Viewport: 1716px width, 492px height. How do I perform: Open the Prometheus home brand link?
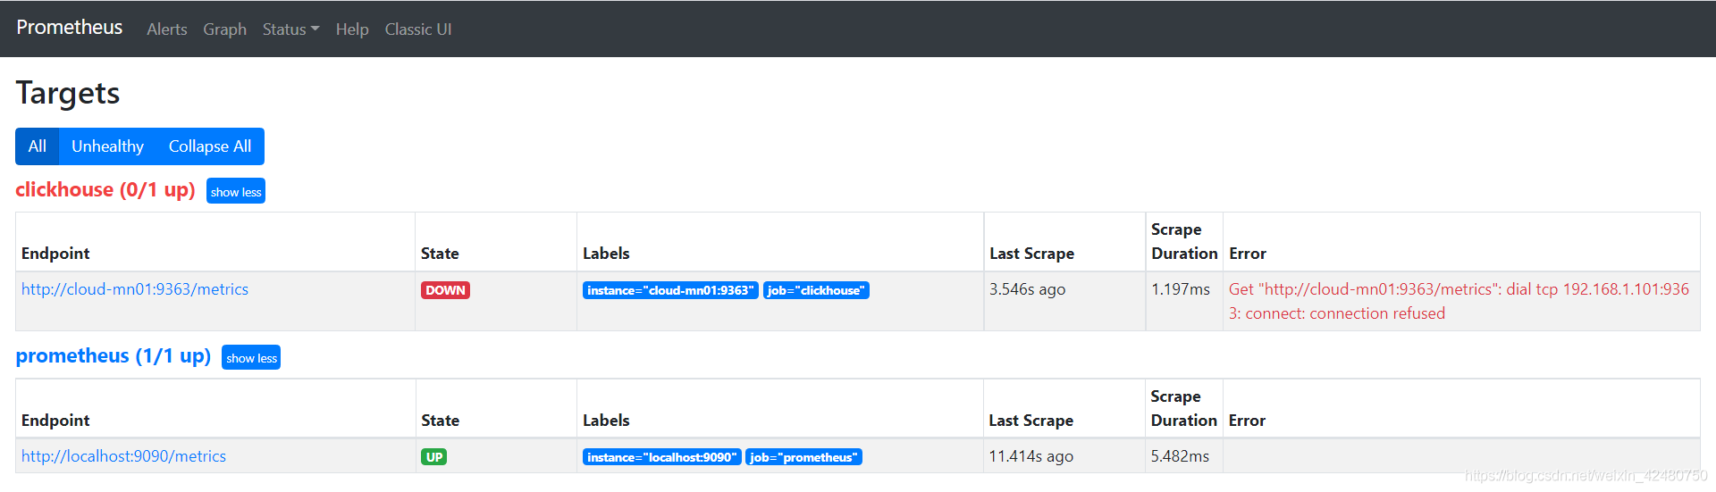click(69, 28)
